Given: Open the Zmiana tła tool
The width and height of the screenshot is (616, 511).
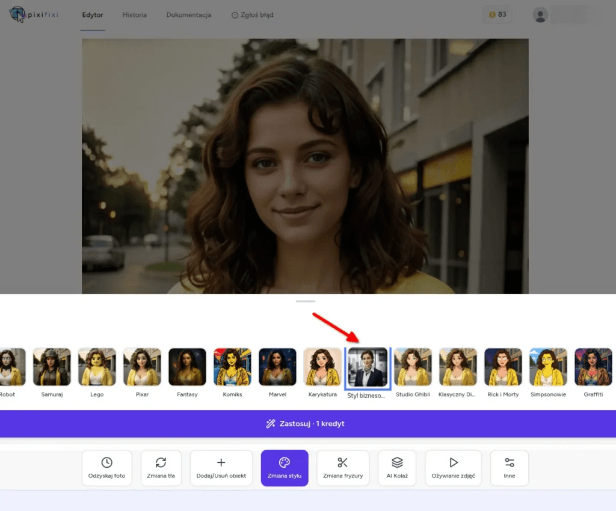Looking at the screenshot, I should click(161, 468).
